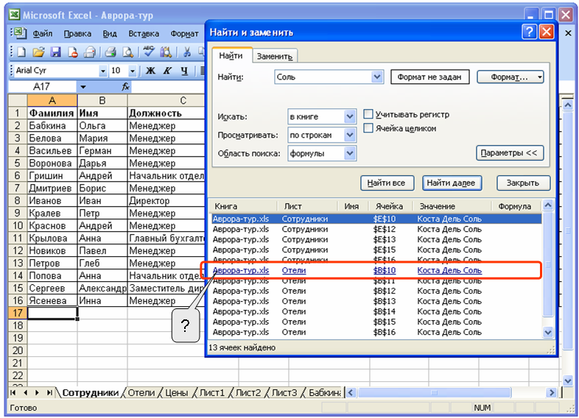
Task: Click the Ячейка column header in results
Action: pyautogui.click(x=389, y=206)
